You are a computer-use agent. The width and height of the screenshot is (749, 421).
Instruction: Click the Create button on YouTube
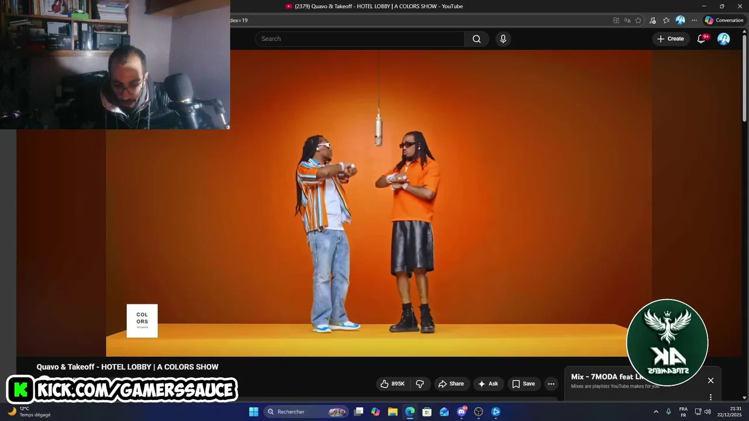pyautogui.click(x=670, y=39)
